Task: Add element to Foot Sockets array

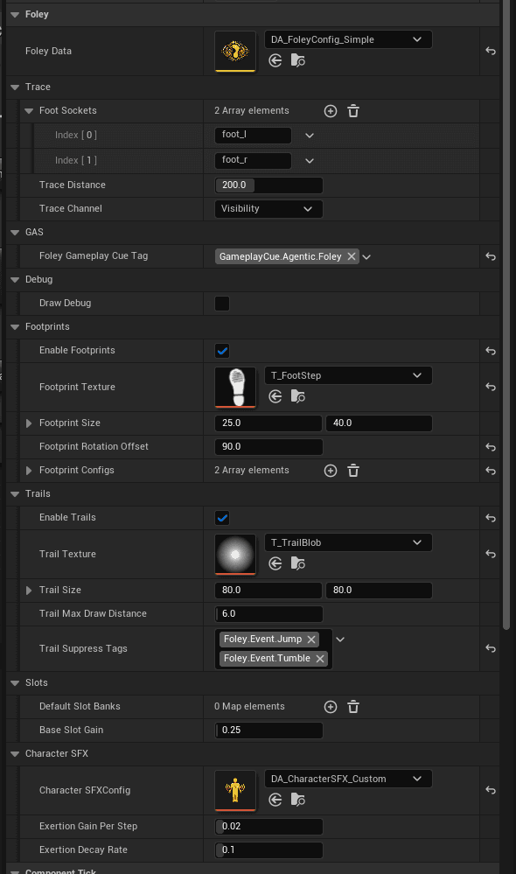Action: 331,111
